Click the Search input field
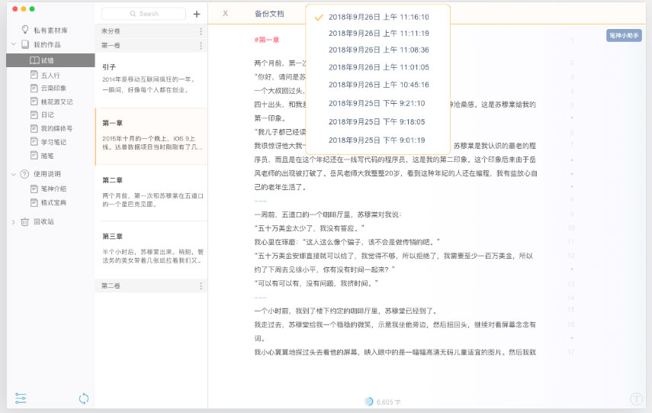The image size is (652, 413). [144, 14]
